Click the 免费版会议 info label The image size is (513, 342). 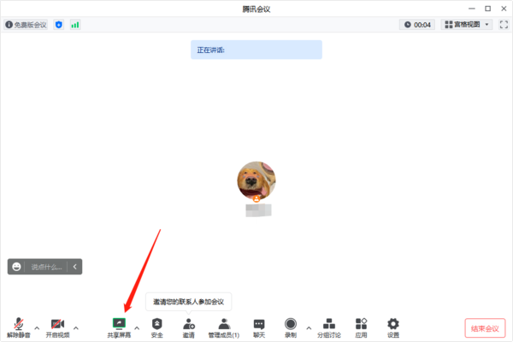(x=26, y=25)
